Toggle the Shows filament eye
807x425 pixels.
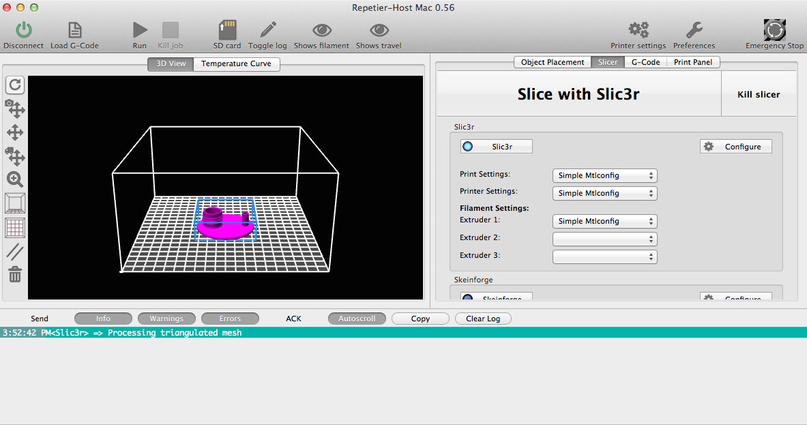(322, 30)
